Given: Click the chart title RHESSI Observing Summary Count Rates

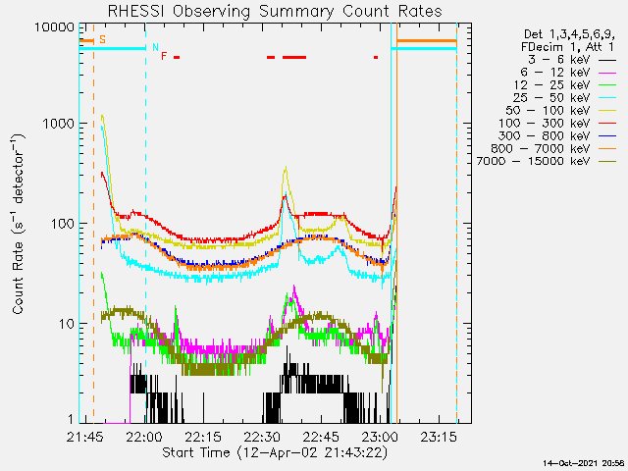Looking at the screenshot, I should pos(275,11).
